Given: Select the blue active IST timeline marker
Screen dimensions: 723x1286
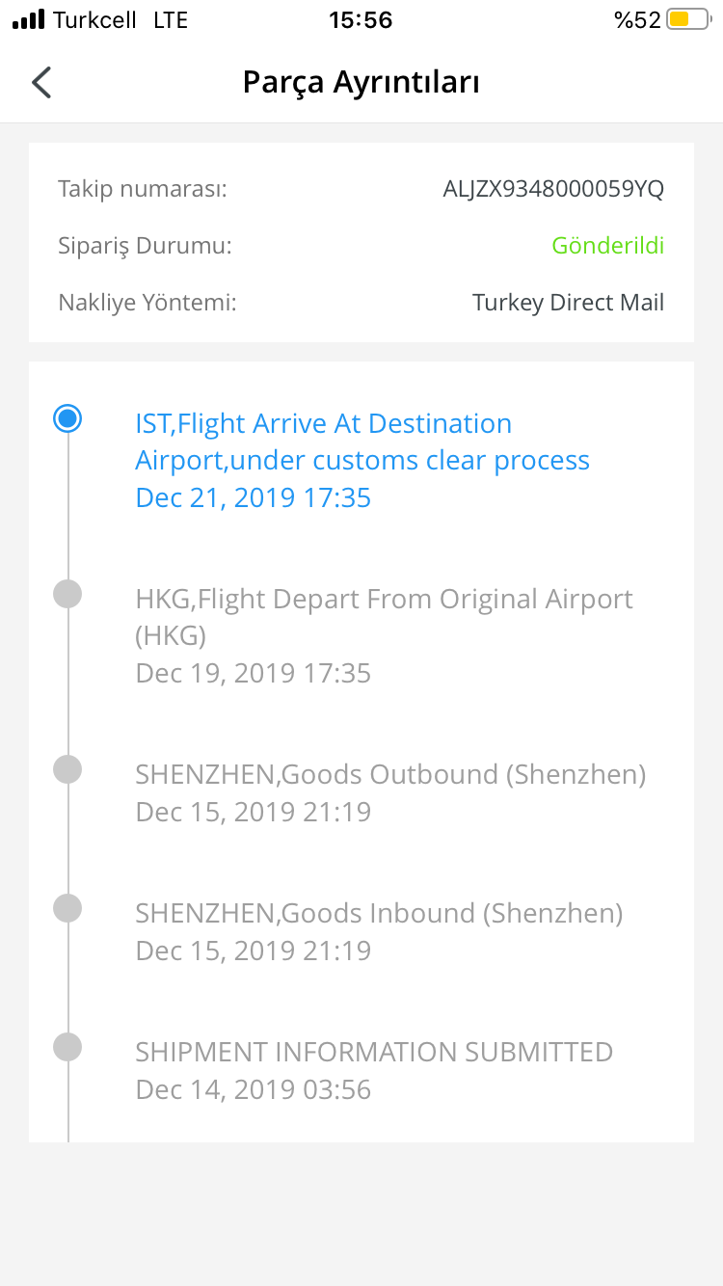Looking at the screenshot, I should (67, 418).
